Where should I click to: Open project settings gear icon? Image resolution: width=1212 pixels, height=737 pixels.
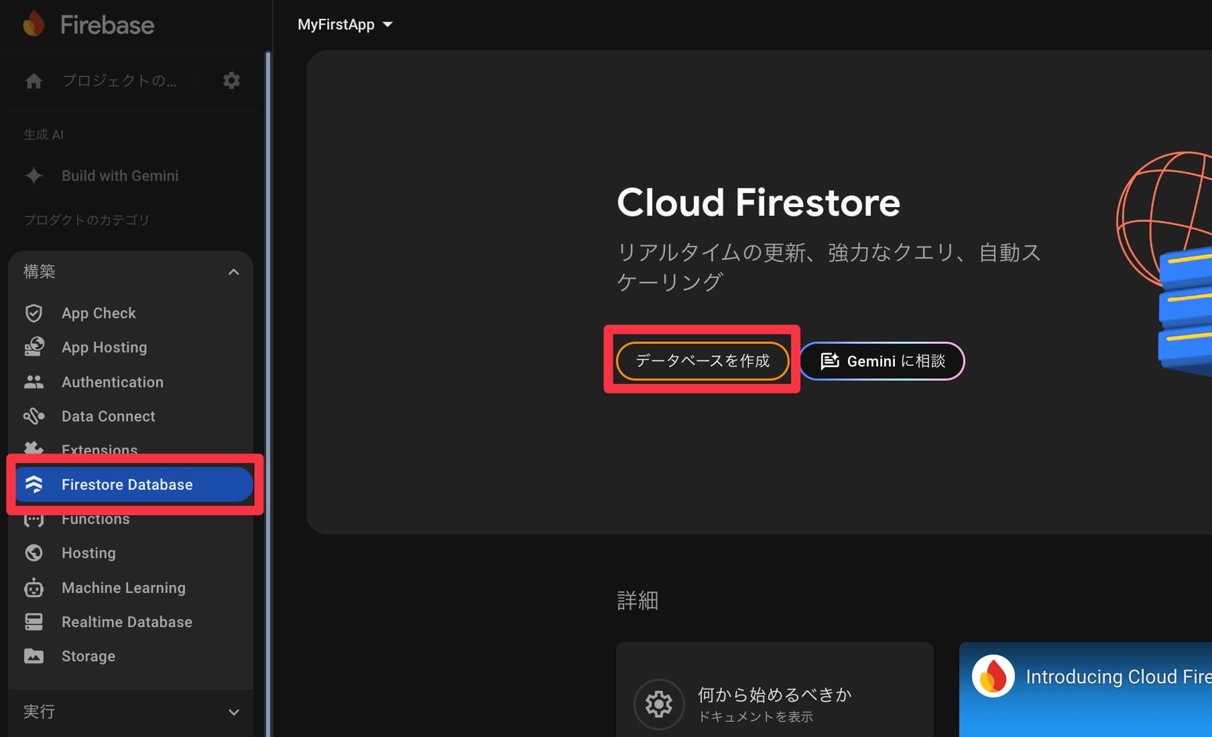pos(231,80)
